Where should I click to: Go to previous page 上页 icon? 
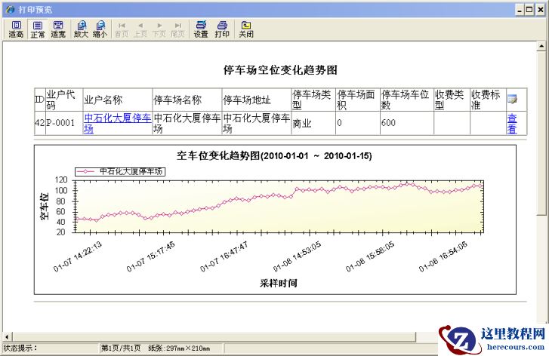coord(140,29)
